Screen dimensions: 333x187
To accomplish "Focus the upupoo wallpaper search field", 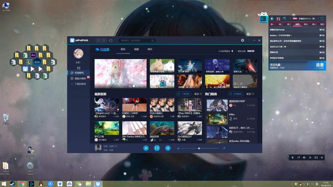I will 137,40.
